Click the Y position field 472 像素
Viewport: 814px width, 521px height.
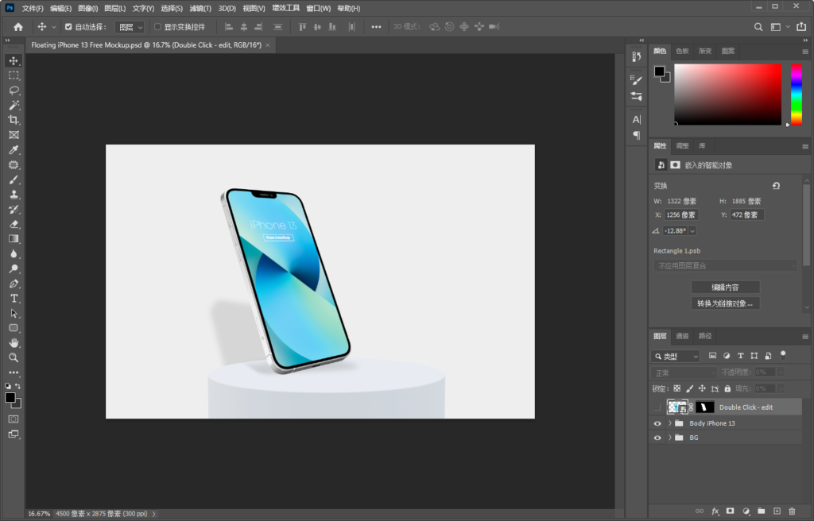747,215
